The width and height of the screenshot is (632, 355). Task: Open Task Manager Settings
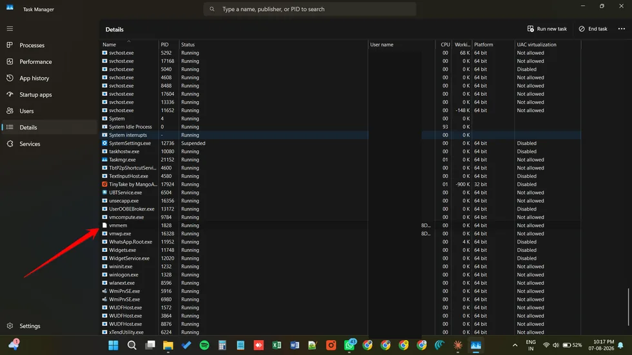[x=49, y=325]
